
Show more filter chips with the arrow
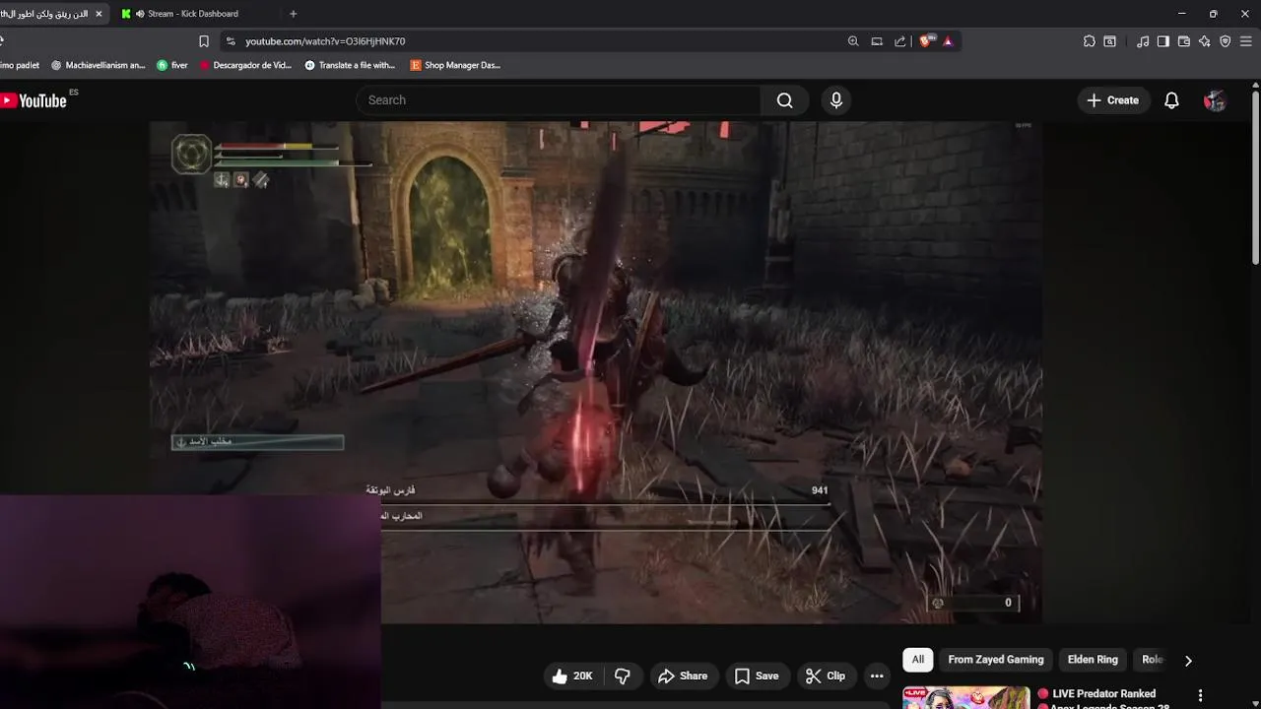pos(1188,661)
